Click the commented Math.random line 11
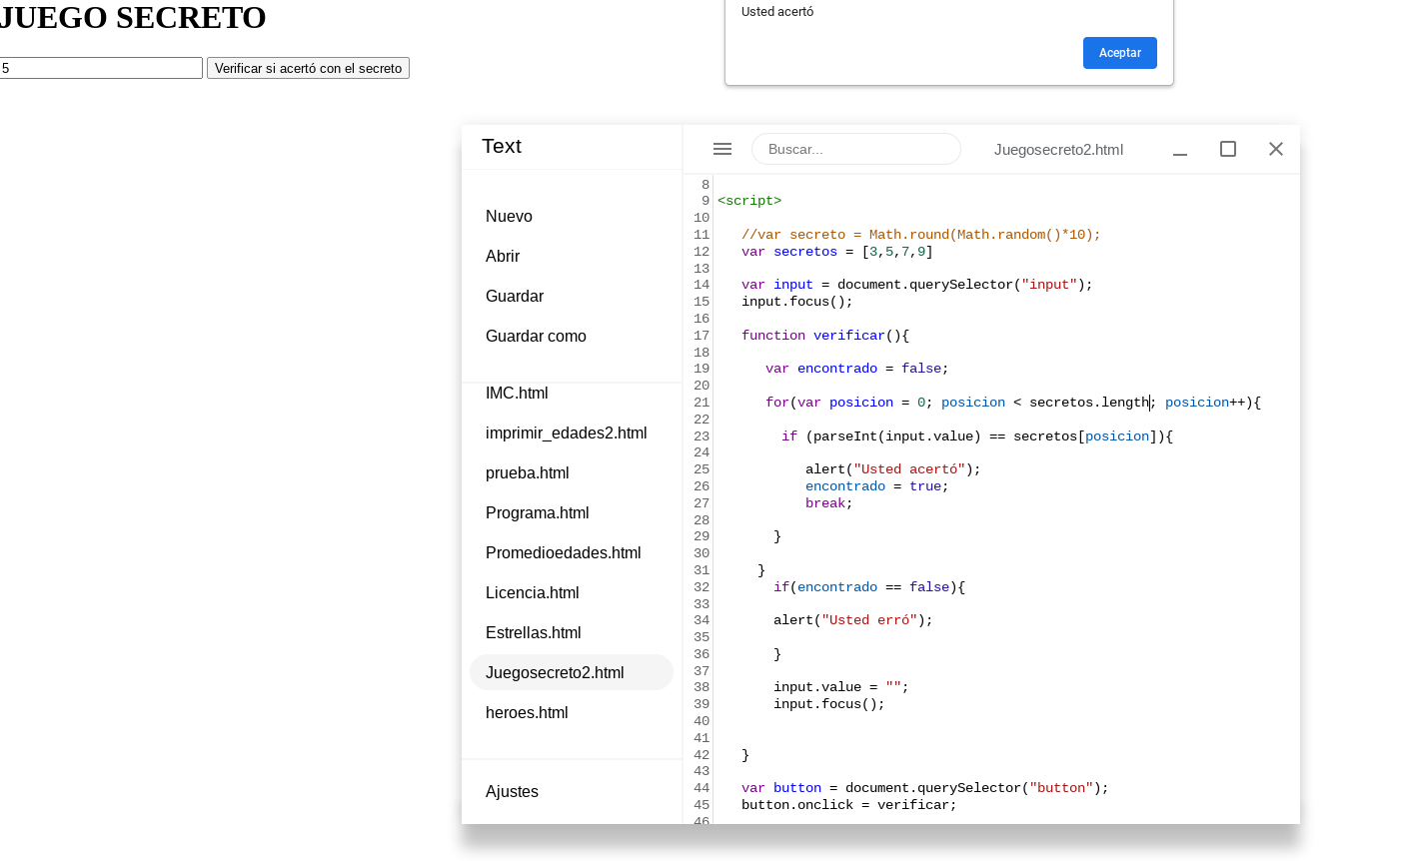This screenshot has width=1414, height=861. click(920, 235)
